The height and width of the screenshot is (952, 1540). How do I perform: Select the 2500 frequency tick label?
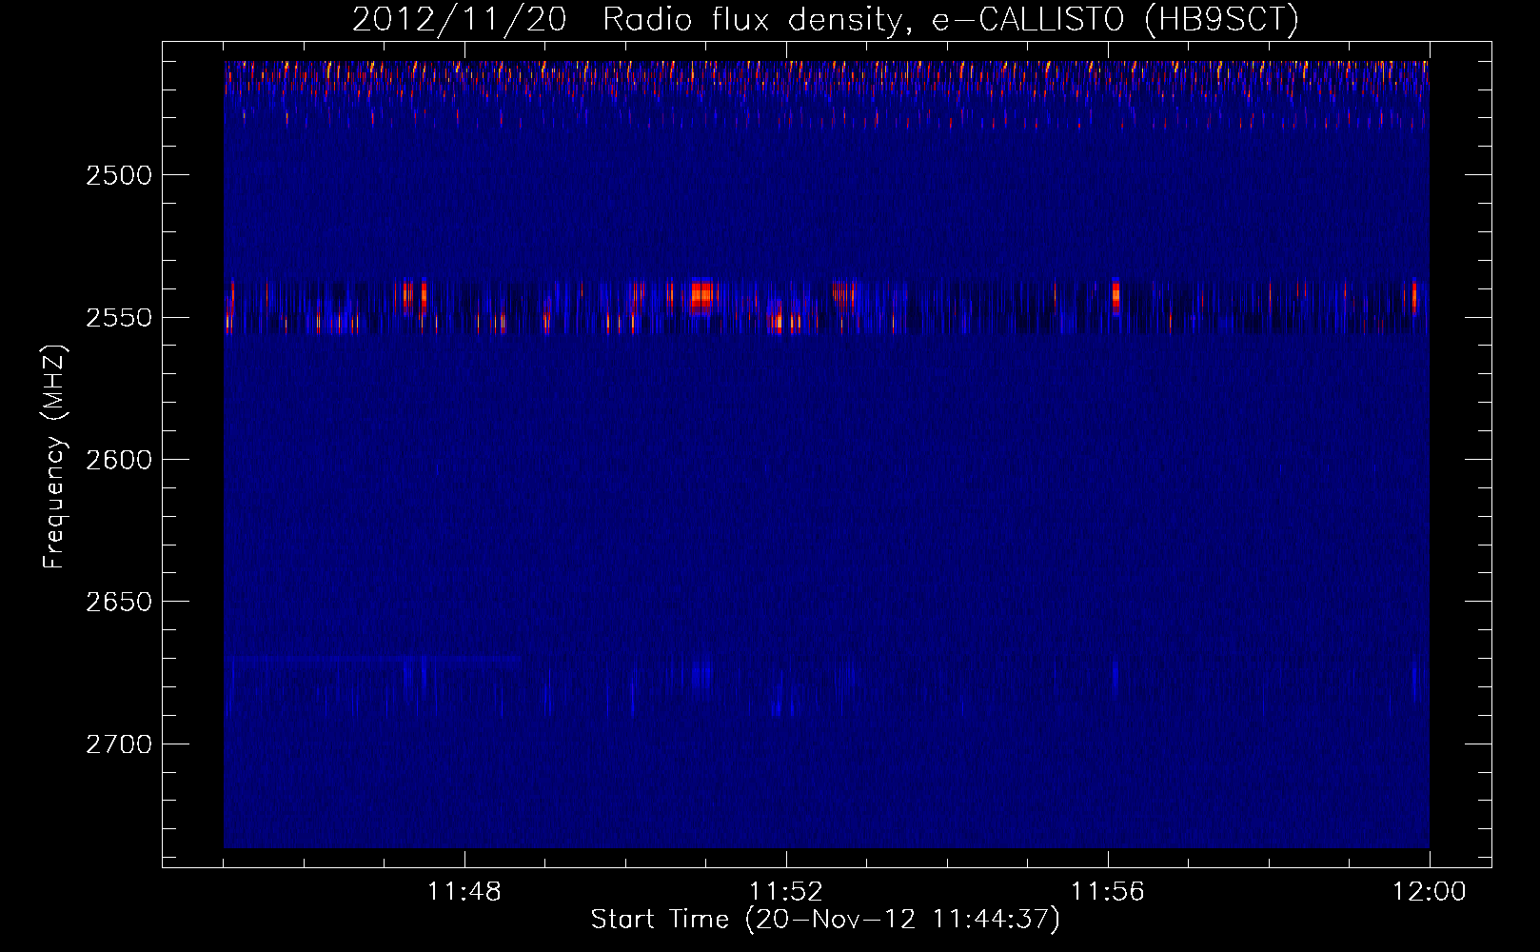pyautogui.click(x=119, y=175)
